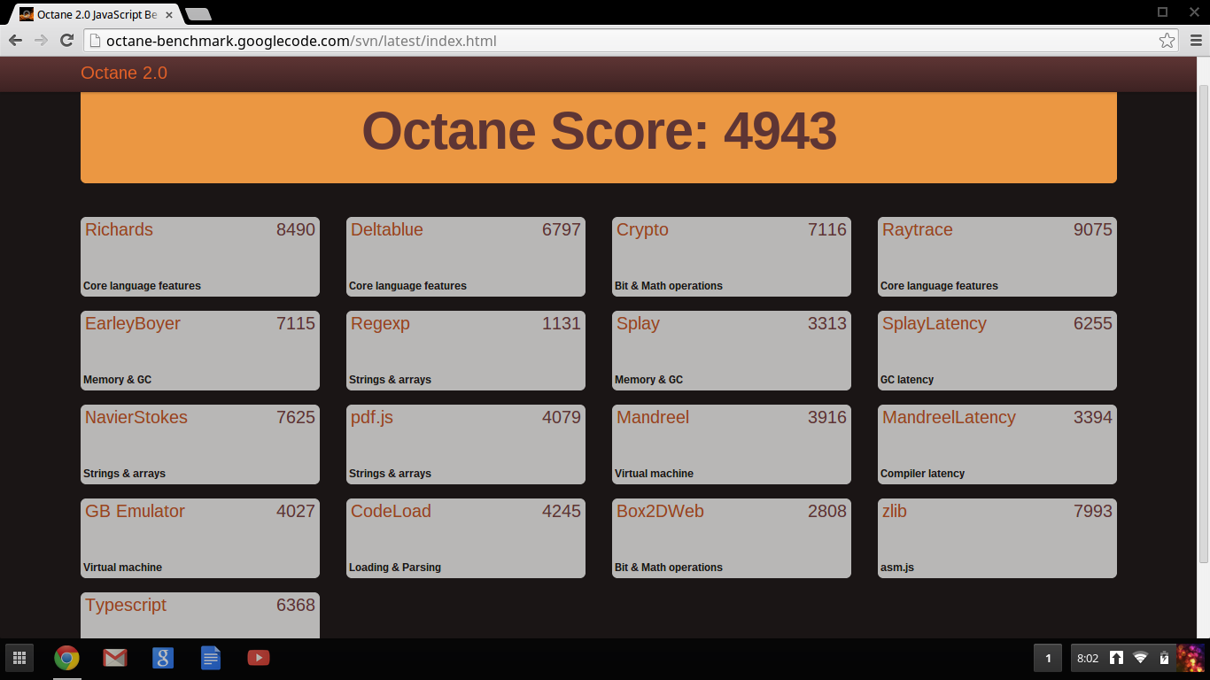Image resolution: width=1210 pixels, height=680 pixels.
Task: Click the Richards score 8490
Action: [296, 229]
